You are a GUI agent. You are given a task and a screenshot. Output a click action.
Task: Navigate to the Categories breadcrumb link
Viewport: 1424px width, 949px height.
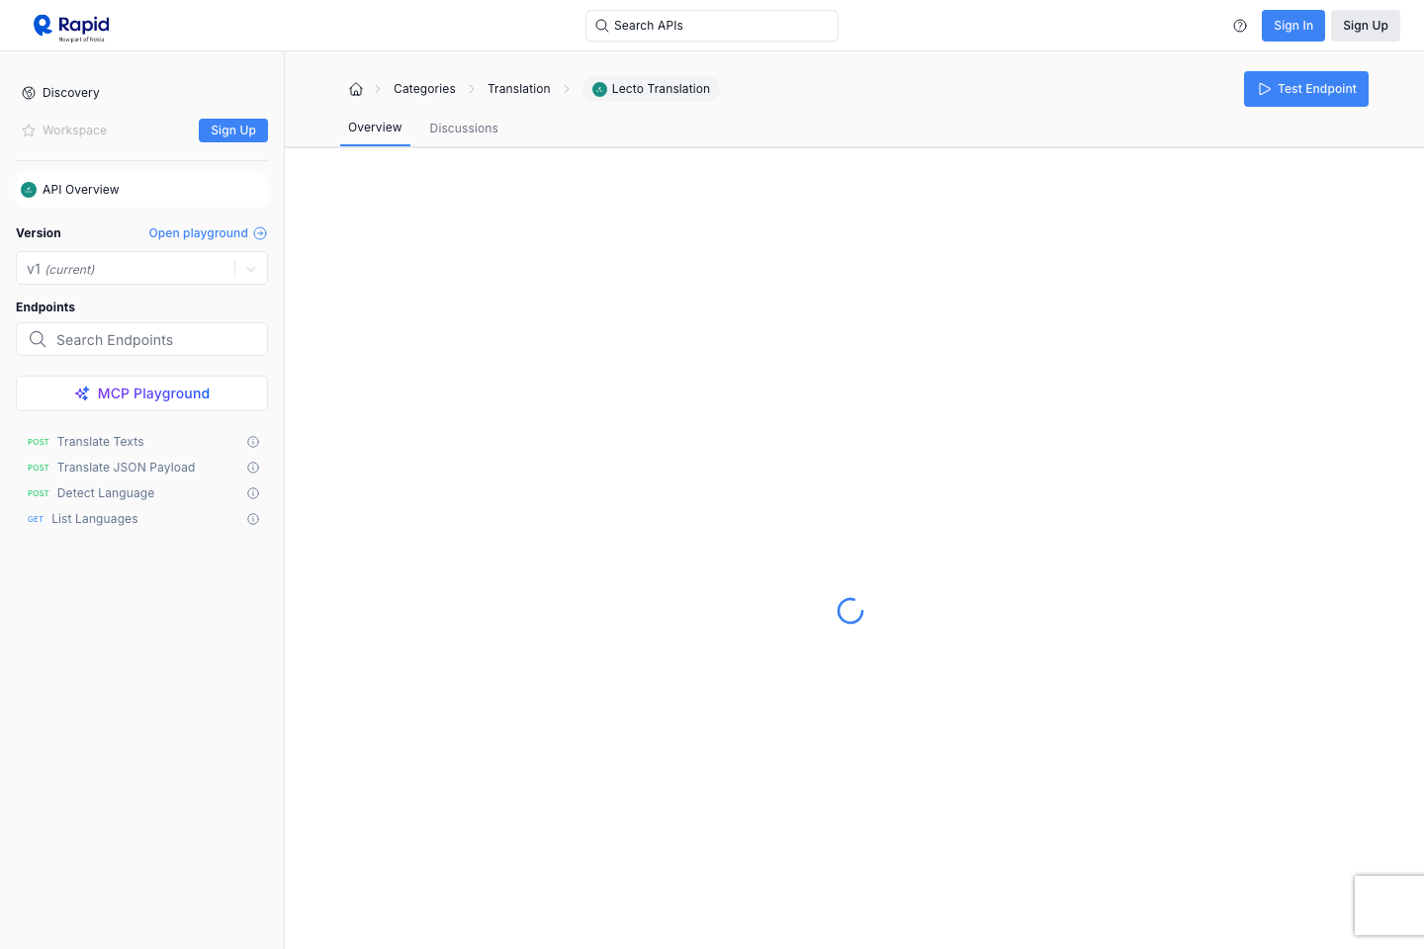click(424, 88)
